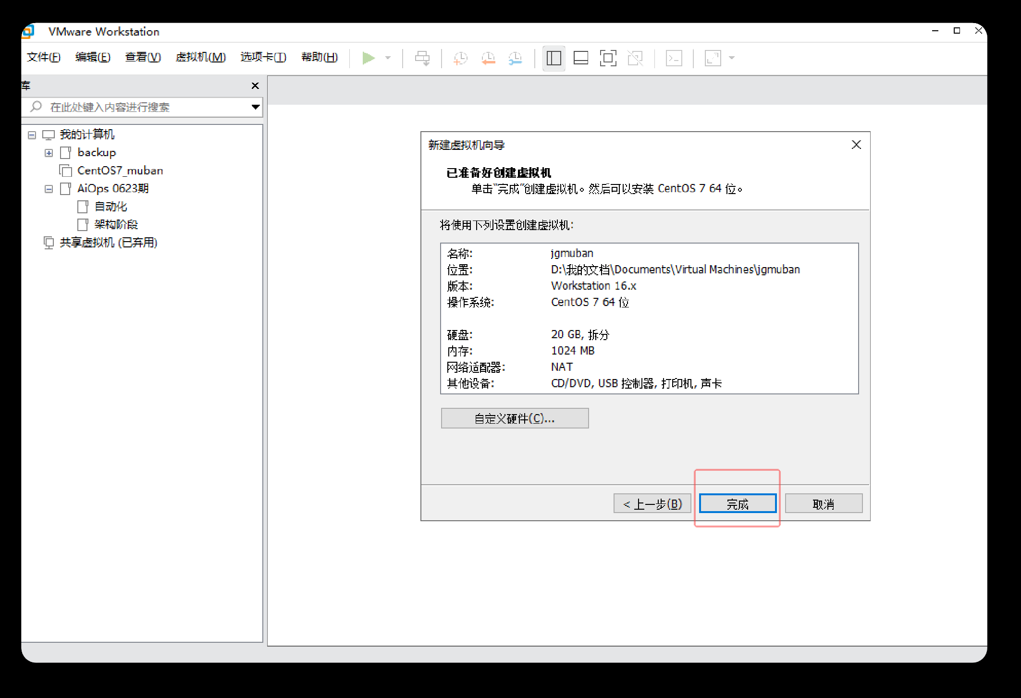1021x698 pixels.
Task: Click the 我的计算机 monitor icon
Action: tap(49, 135)
